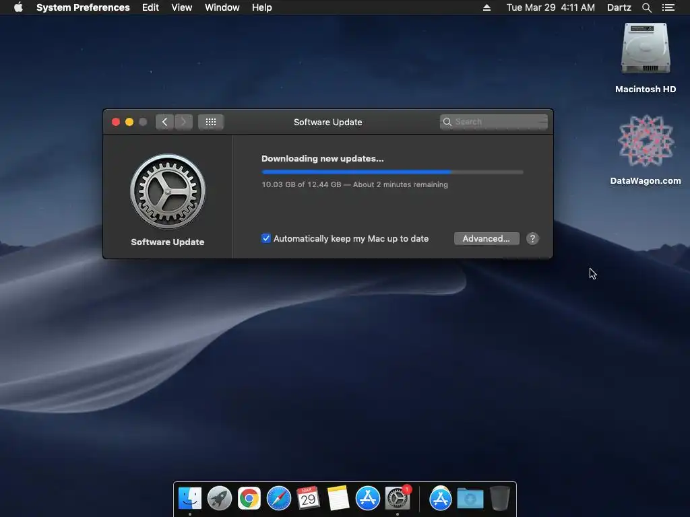Open the Apple menu
Viewport: 690px width, 517px height.
(x=18, y=7)
